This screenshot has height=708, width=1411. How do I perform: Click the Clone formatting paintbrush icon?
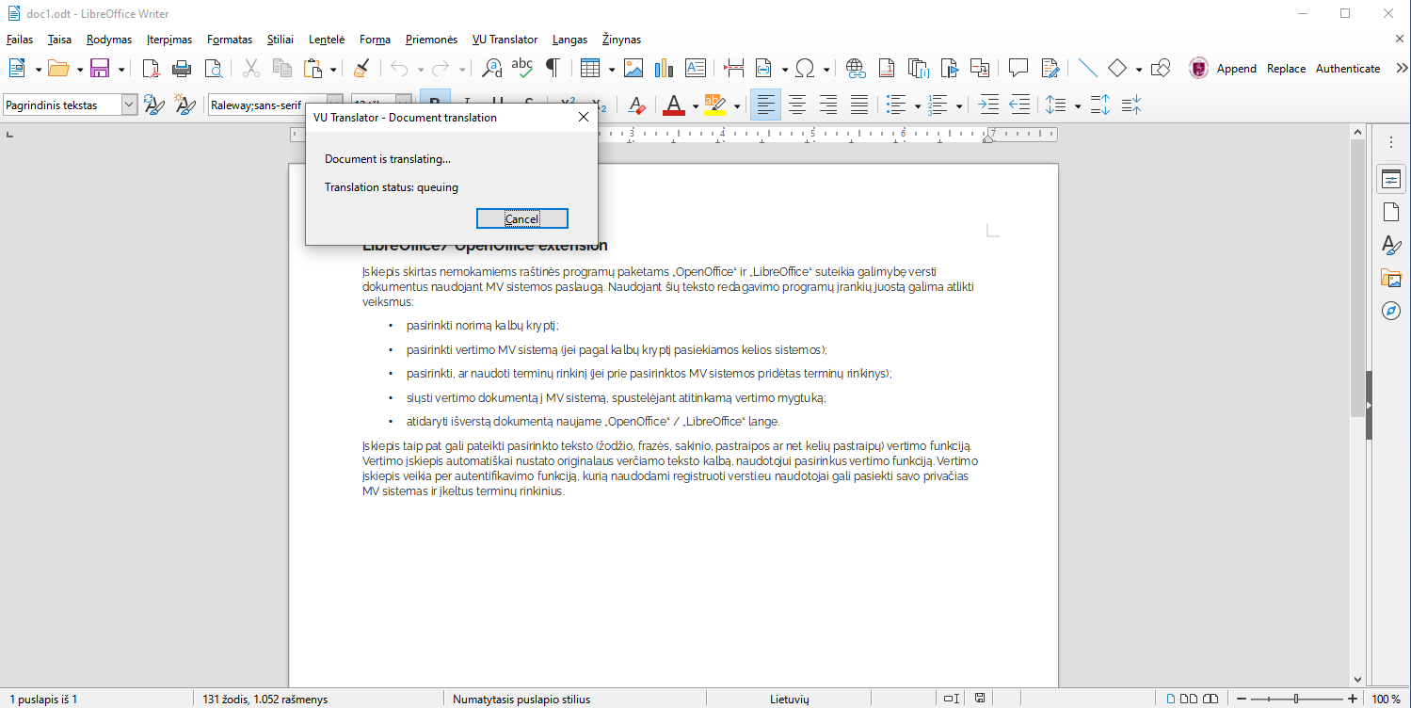point(361,68)
